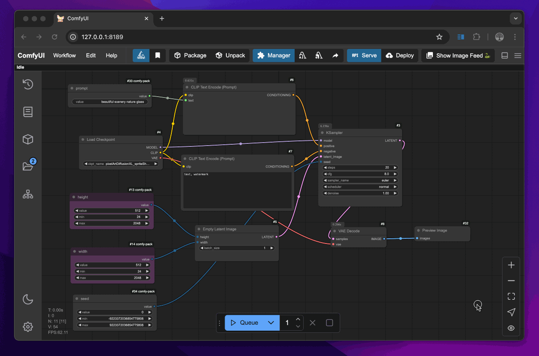Click the browser extensions puzzle icon

476,37
